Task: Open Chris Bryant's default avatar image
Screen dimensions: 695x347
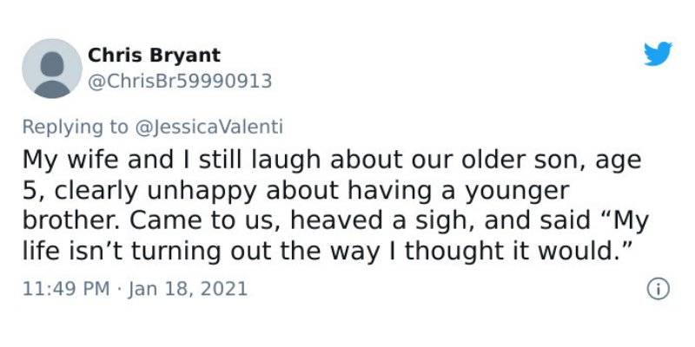Action: point(52,69)
